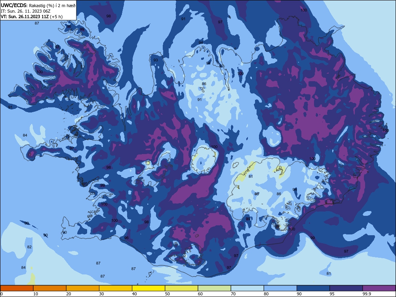Click 'VT: Sun. 26.11.2023 11Z (+5 h)' text

32,17
